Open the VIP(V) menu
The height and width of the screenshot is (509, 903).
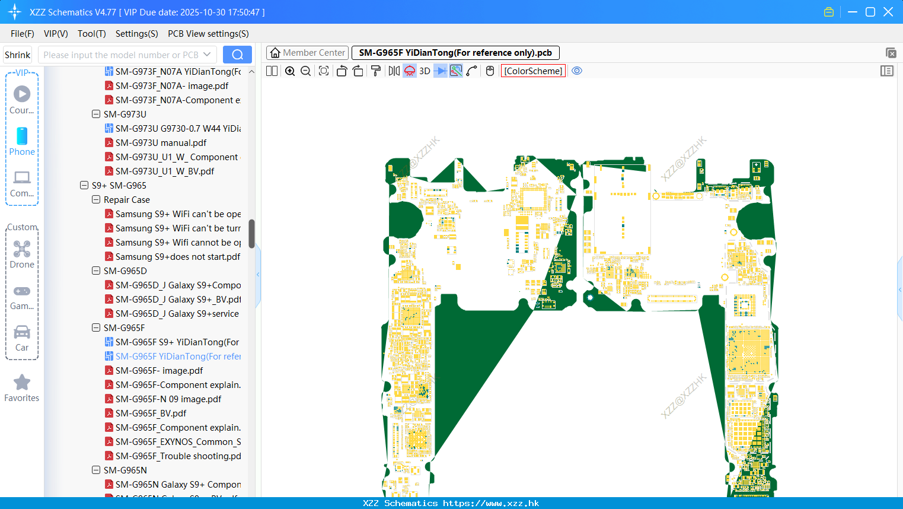click(56, 34)
